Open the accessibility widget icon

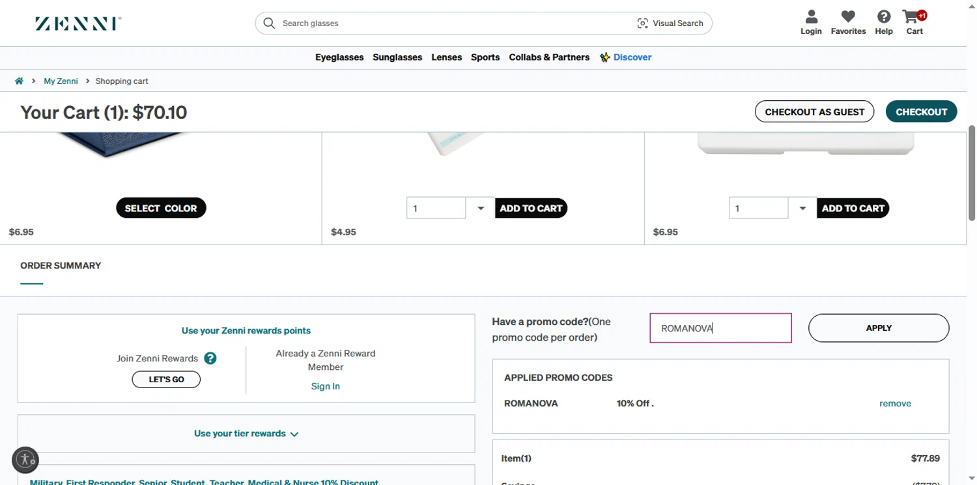click(25, 460)
